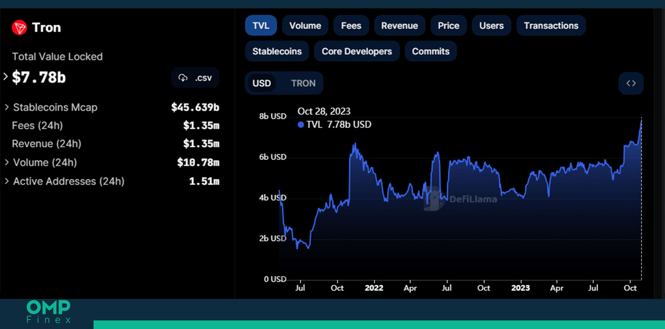Click the Revenue (24h) label
The height and width of the screenshot is (329, 665).
(x=46, y=144)
